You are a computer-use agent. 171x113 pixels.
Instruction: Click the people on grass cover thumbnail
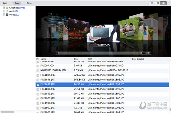coord(128,29)
